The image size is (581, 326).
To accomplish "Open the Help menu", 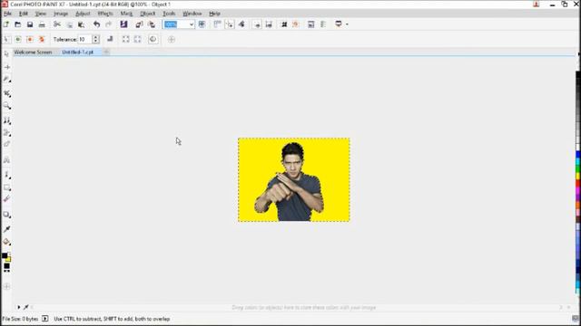I will pos(214,14).
